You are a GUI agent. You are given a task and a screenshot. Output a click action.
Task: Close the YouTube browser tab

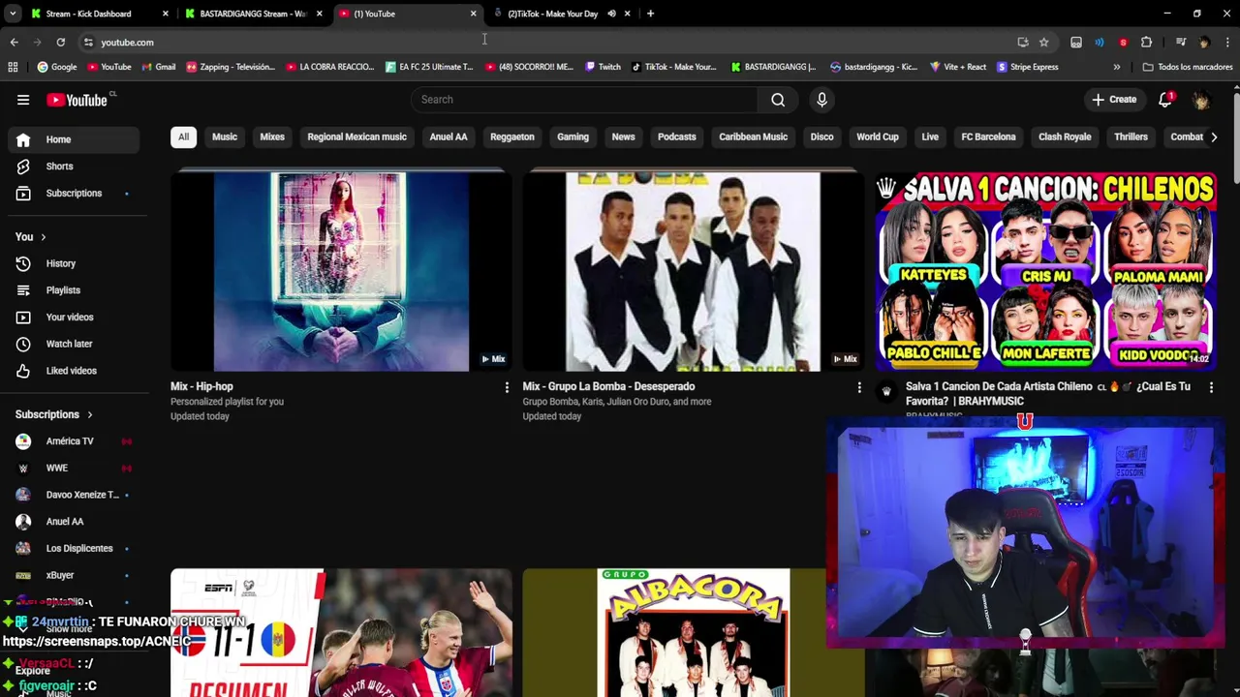[473, 14]
